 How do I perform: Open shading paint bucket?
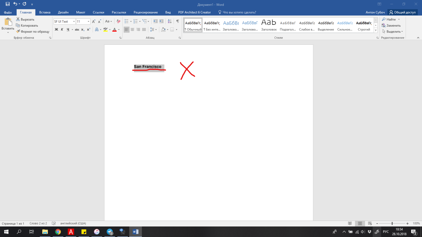pos(164,30)
